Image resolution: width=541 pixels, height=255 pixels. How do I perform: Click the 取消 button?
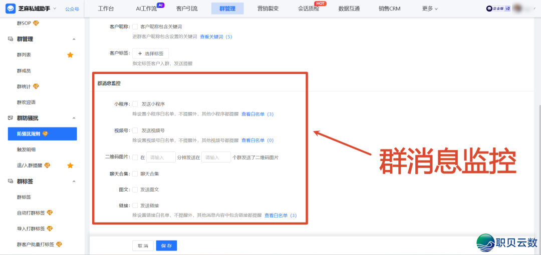click(x=143, y=245)
